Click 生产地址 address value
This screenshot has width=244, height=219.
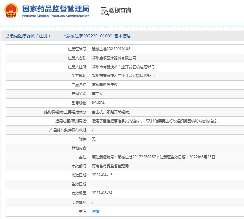(x=123, y=76)
